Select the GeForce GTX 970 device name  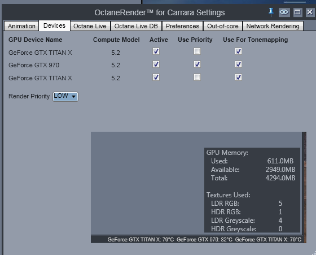[x=34, y=65]
